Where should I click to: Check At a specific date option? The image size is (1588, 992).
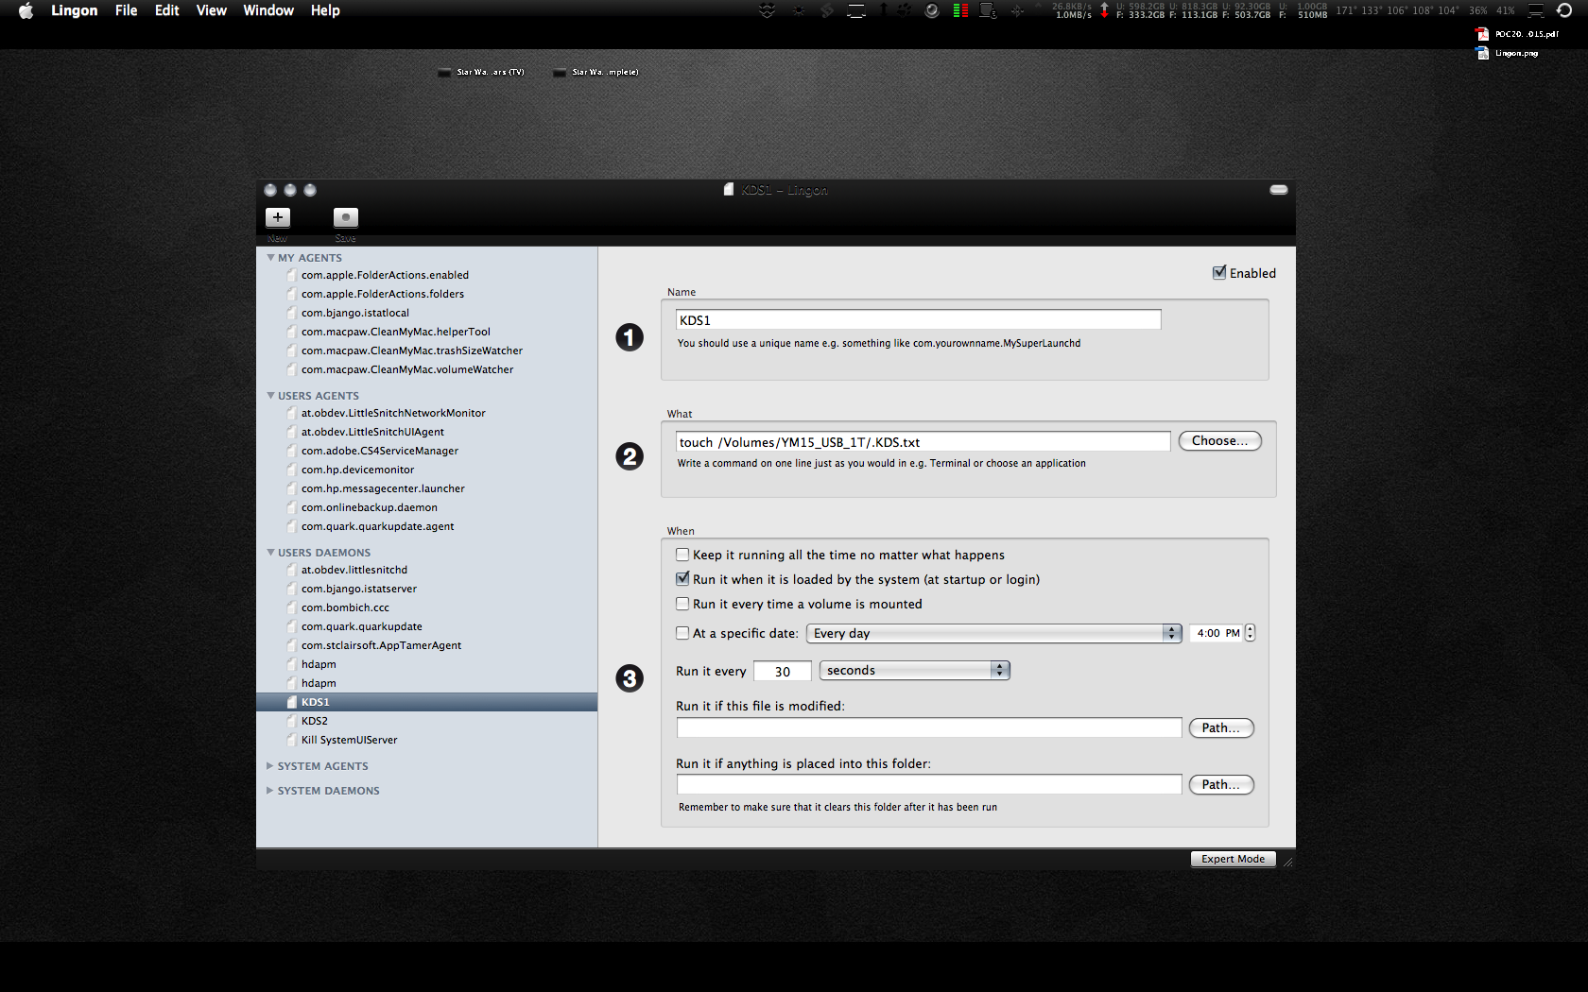click(x=682, y=633)
